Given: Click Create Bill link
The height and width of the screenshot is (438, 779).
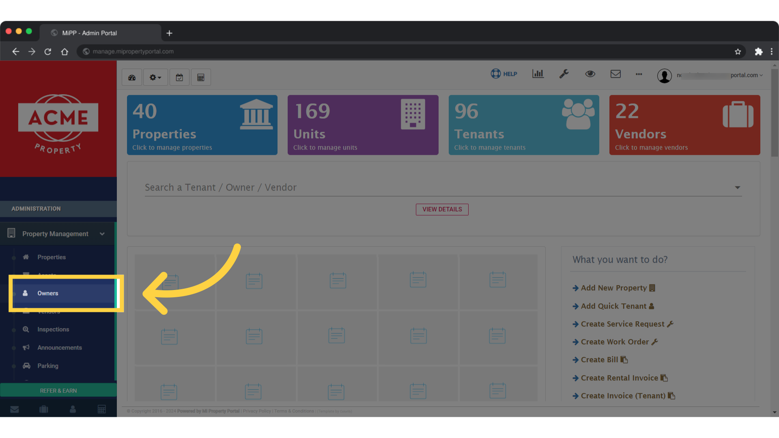Looking at the screenshot, I should 600,360.
